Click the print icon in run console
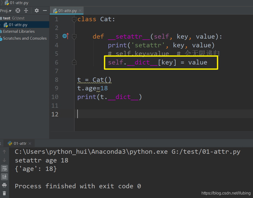Screen dimensions: 253x198 (x=4, y=185)
